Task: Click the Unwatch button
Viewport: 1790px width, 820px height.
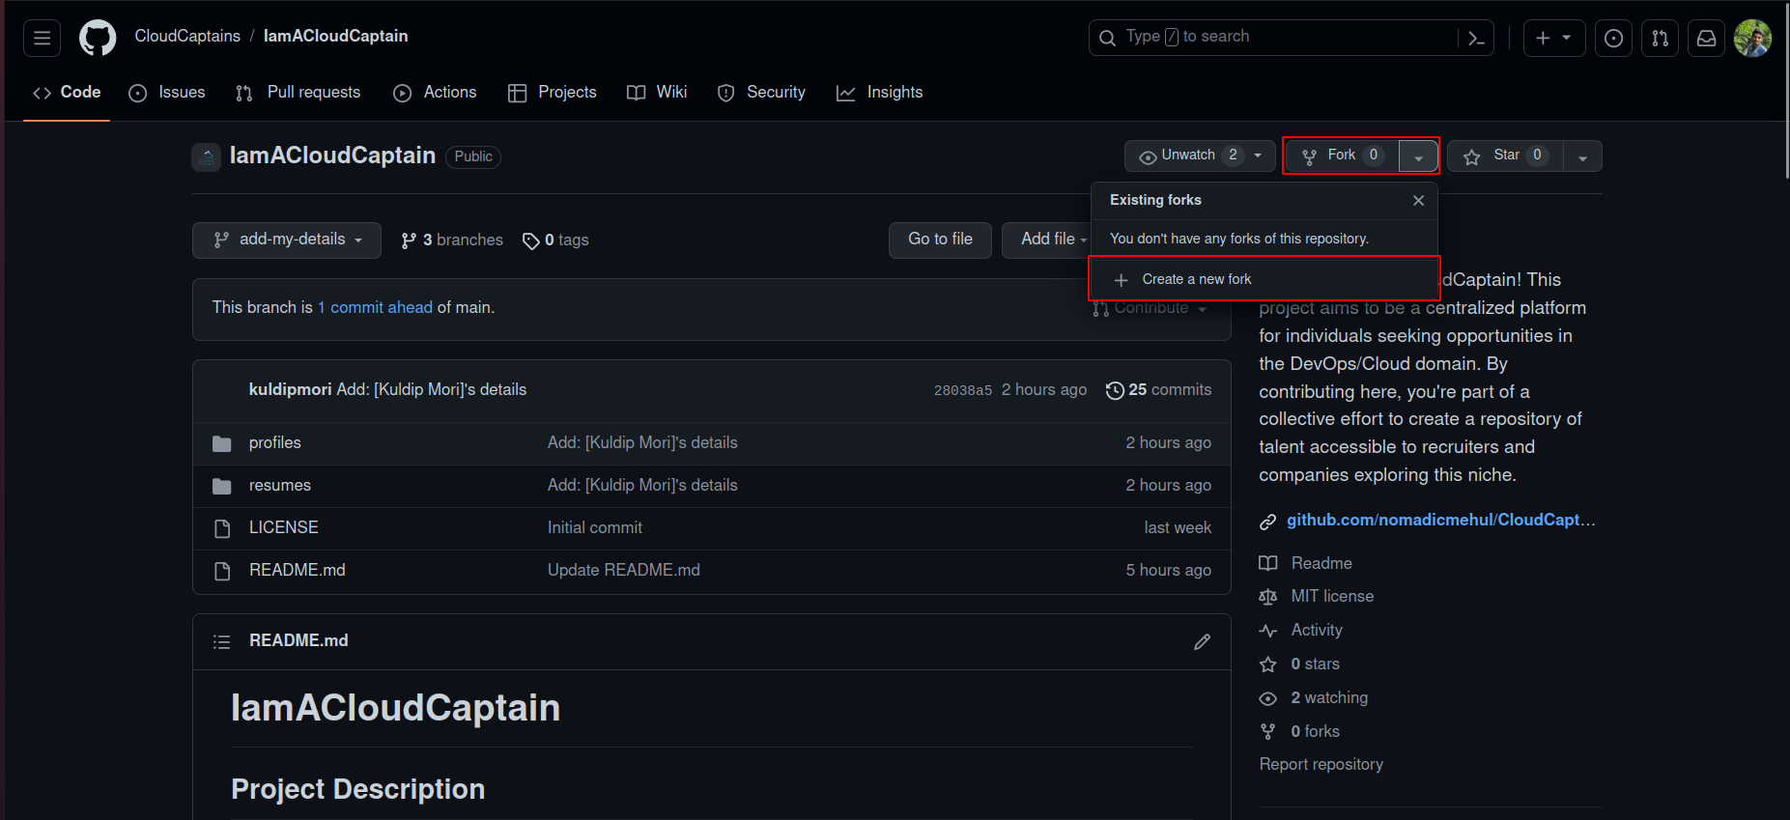Action: coord(1199,156)
